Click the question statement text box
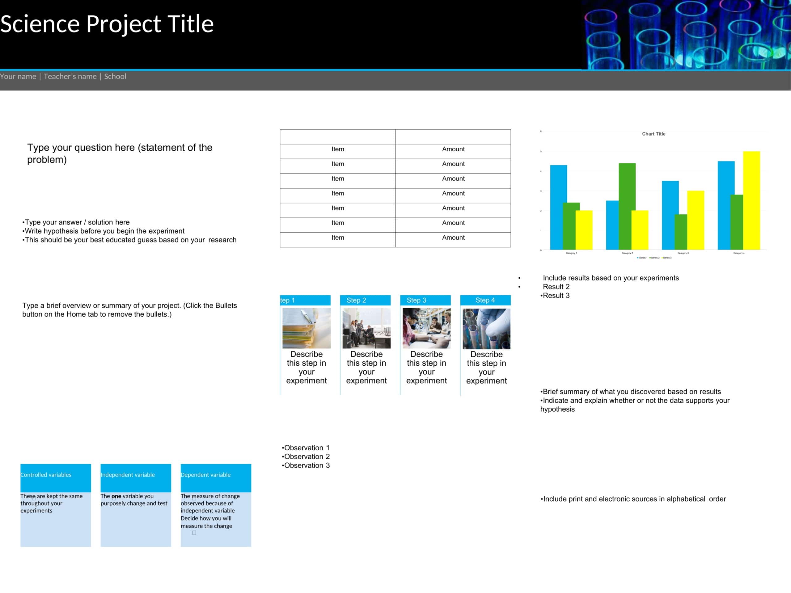Screen dimensions: 791x593 coord(120,153)
